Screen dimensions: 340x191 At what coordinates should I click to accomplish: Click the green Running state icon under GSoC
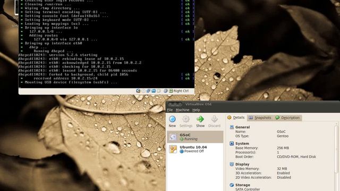click(x=182, y=139)
